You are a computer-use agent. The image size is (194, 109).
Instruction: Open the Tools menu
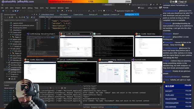(42, 8)
